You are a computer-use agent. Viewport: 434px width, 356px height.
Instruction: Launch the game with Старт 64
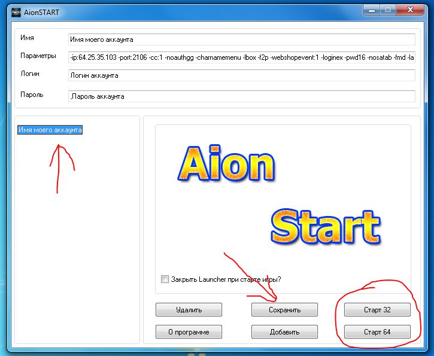[x=377, y=331]
